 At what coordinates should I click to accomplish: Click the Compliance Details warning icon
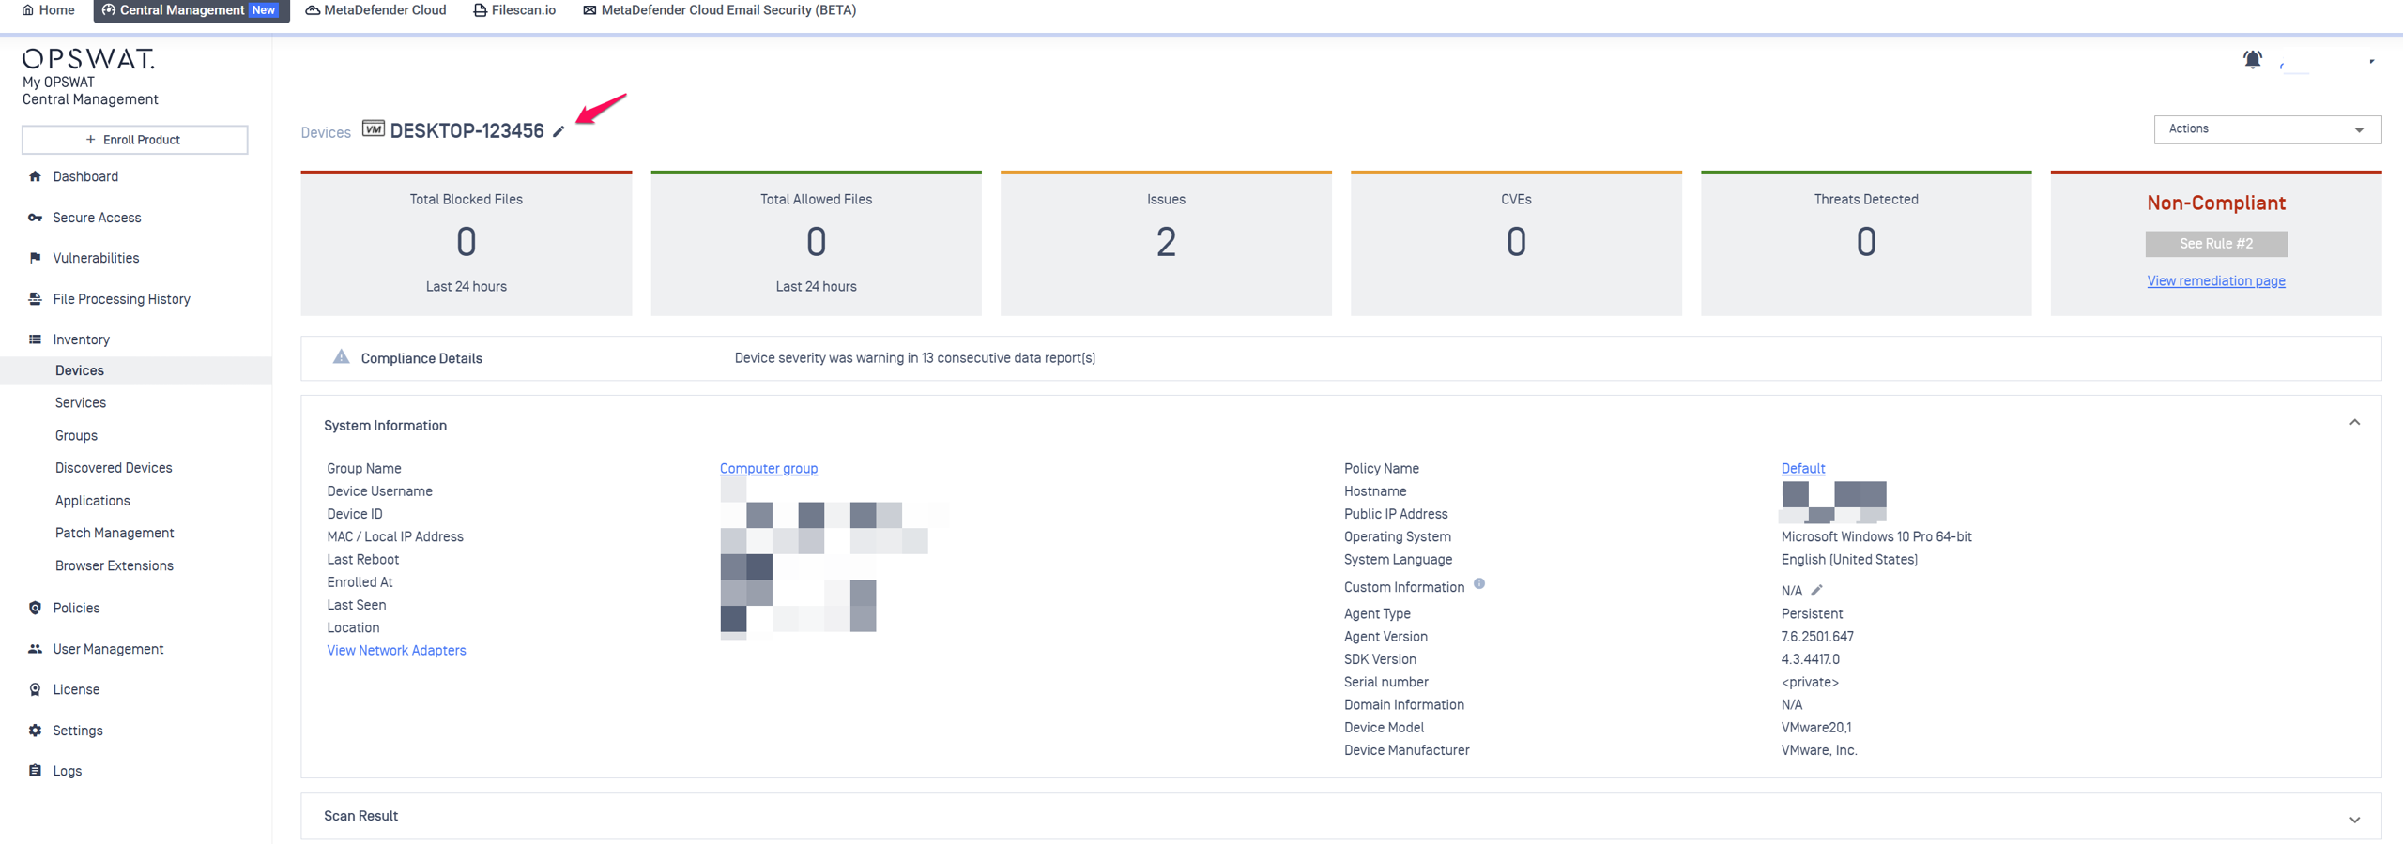(341, 357)
